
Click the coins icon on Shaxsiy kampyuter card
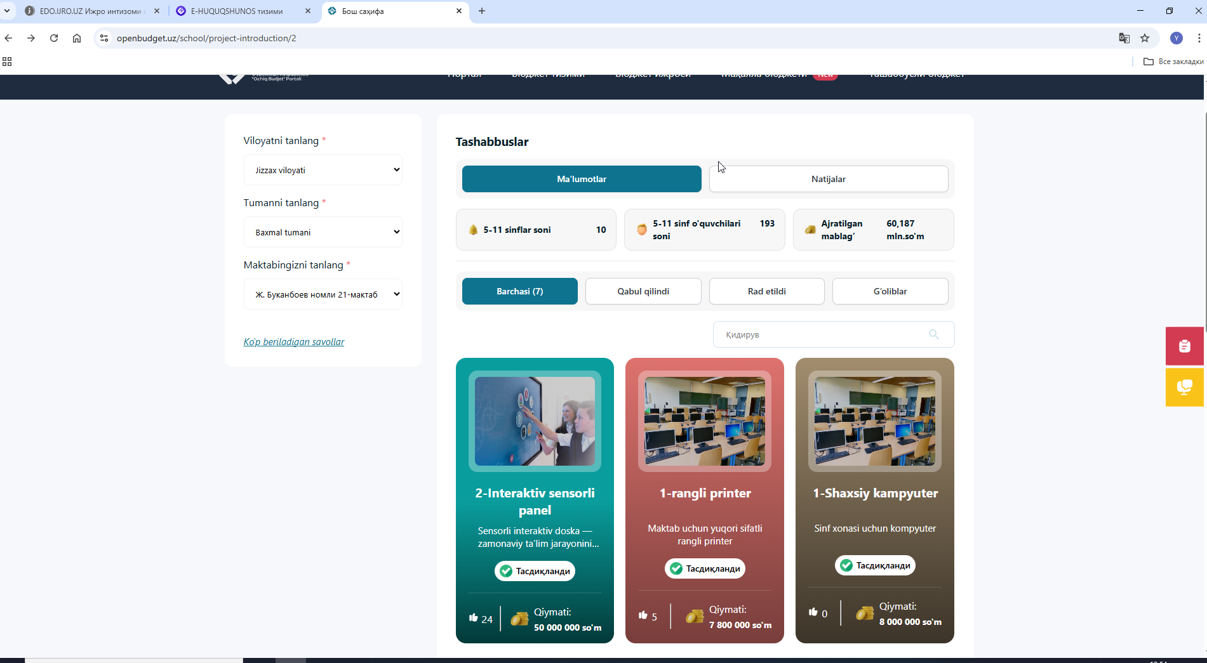coord(865,614)
